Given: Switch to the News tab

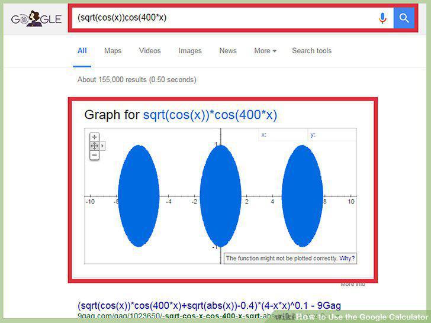Looking at the screenshot, I should pos(228,51).
